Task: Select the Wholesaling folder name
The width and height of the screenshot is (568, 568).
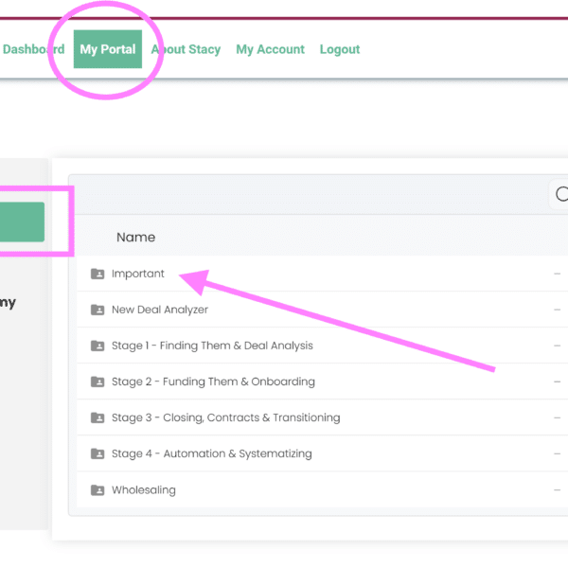Action: 144,489
